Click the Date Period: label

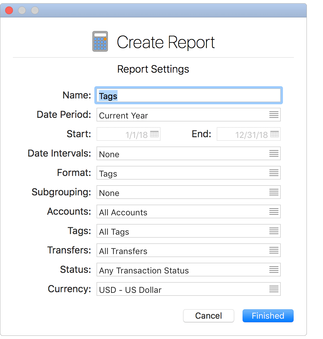(x=64, y=114)
